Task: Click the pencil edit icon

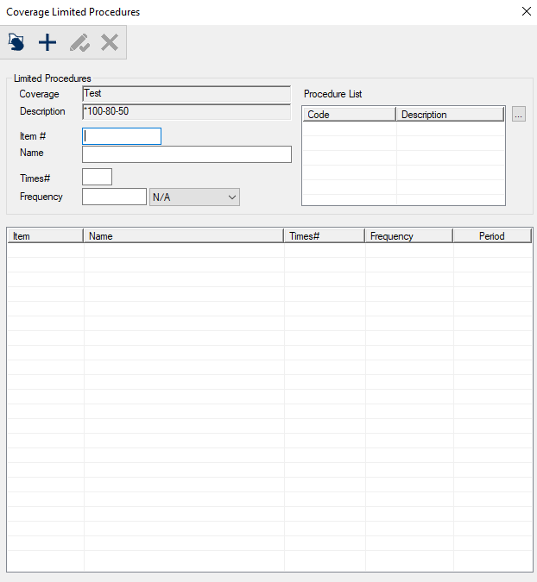Action: (x=79, y=42)
